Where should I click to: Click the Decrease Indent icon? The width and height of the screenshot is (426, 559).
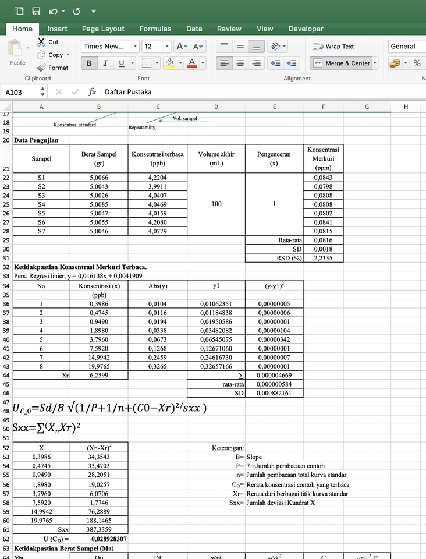coord(275,63)
